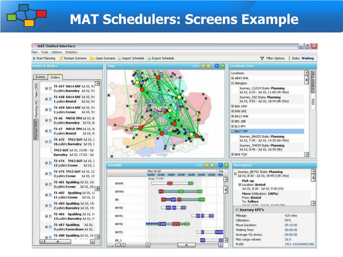343x257 pixels.
Task: Click the minus button below the schedule
Action: pyautogui.click(x=118, y=245)
